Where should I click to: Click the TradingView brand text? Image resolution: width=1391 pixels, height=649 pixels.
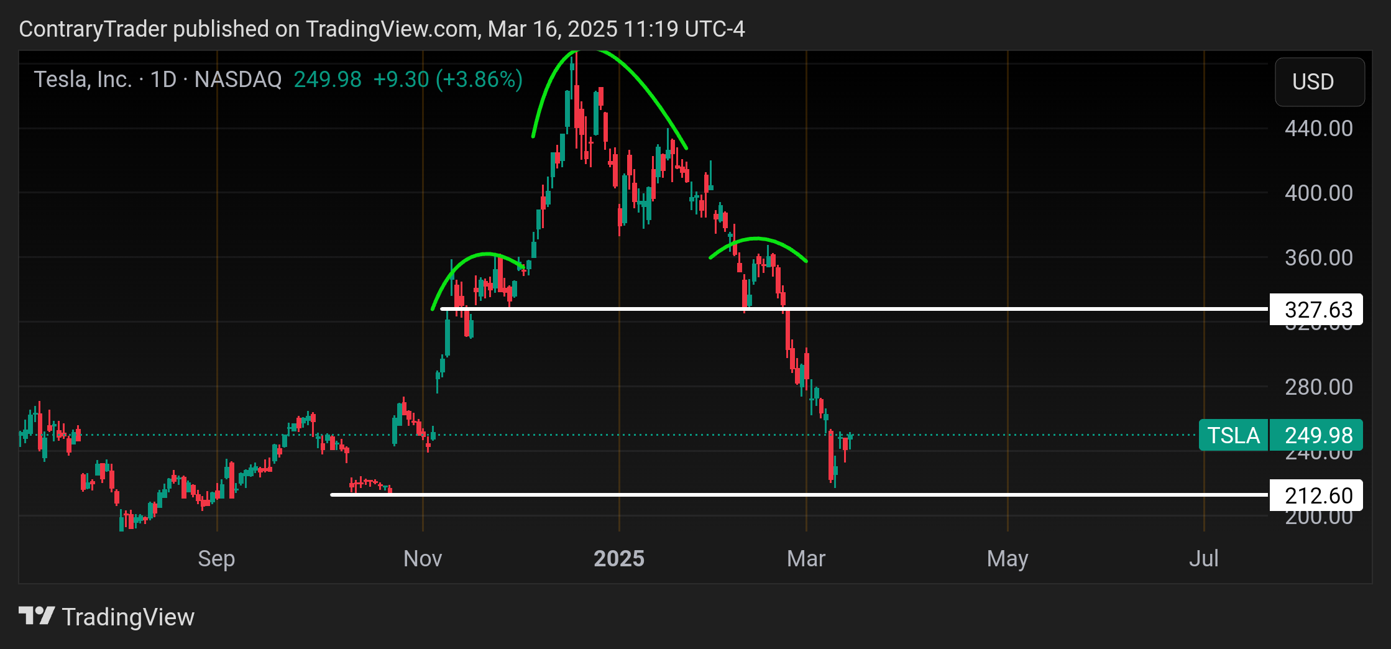pos(128,617)
